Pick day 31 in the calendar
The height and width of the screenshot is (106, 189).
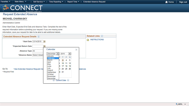point(63,72)
